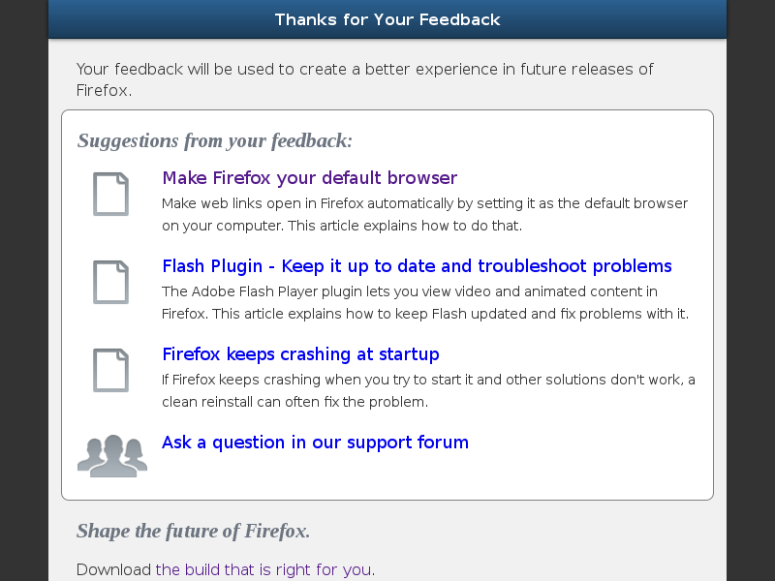Screen dimensions: 775x581
Task: Click the word 'Download' before the build link
Action: (x=113, y=569)
